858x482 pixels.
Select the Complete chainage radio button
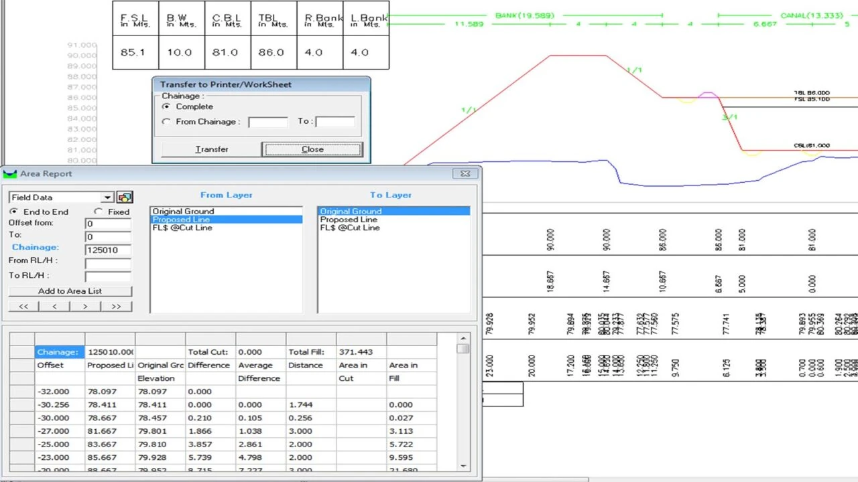(x=166, y=106)
